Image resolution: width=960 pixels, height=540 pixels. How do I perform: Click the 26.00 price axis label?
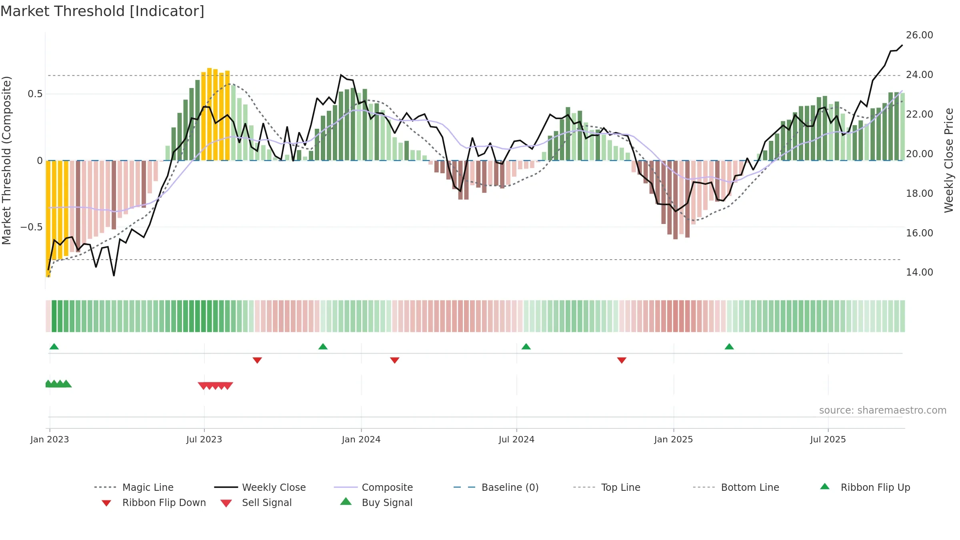click(x=920, y=35)
